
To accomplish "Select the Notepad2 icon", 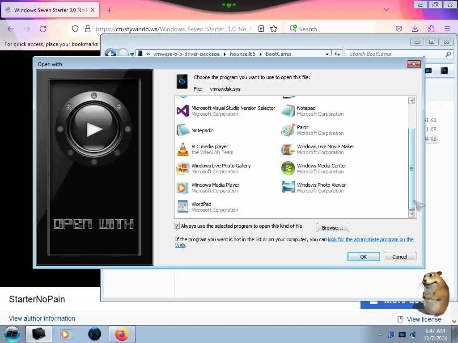I will click(x=183, y=130).
